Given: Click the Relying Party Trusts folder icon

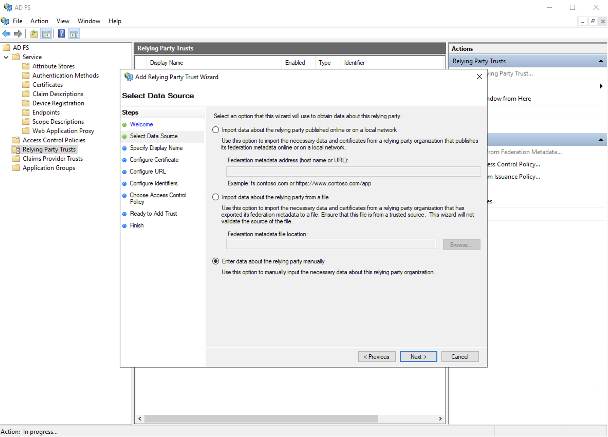Looking at the screenshot, I should (16, 149).
